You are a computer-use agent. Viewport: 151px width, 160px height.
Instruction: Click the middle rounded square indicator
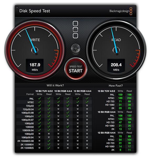click(75, 30)
